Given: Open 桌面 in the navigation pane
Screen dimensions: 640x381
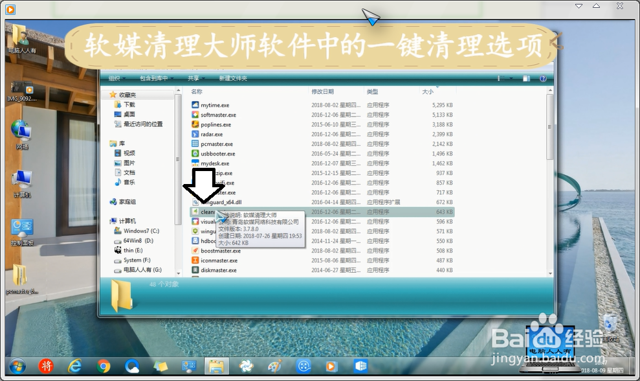Looking at the screenshot, I should (x=129, y=115).
